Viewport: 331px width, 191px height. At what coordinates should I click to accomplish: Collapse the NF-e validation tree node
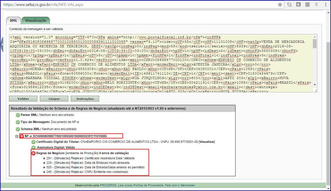[x=17, y=136]
